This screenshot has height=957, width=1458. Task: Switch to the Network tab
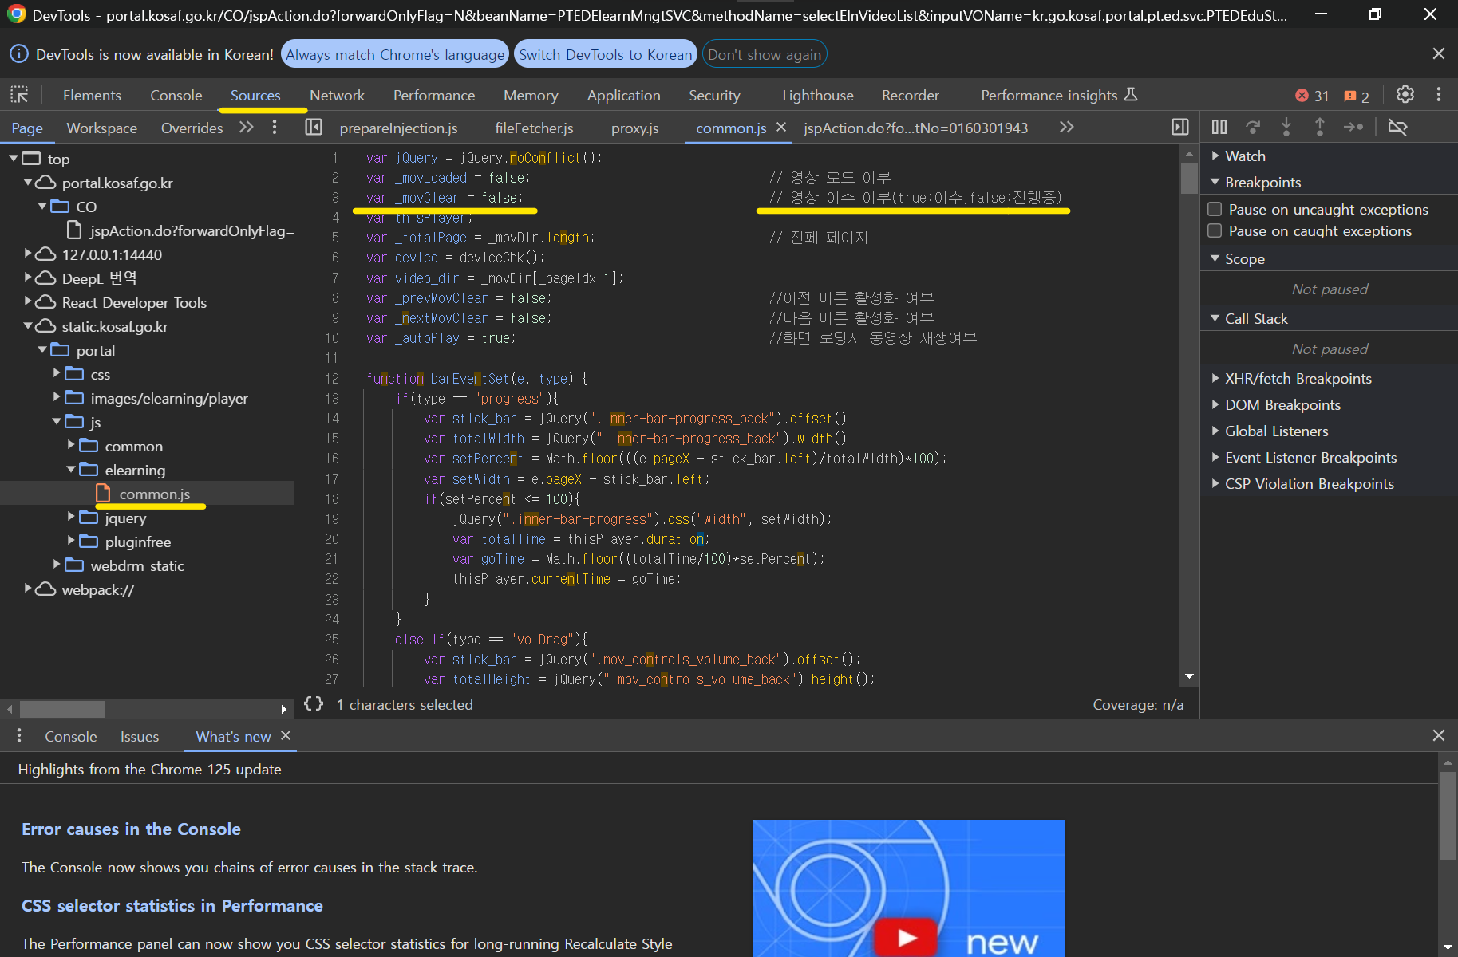[337, 96]
